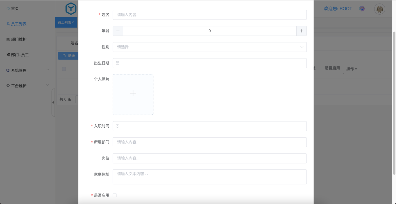Expand the 平台维护 menu
The image size is (396, 204).
pos(28,86)
